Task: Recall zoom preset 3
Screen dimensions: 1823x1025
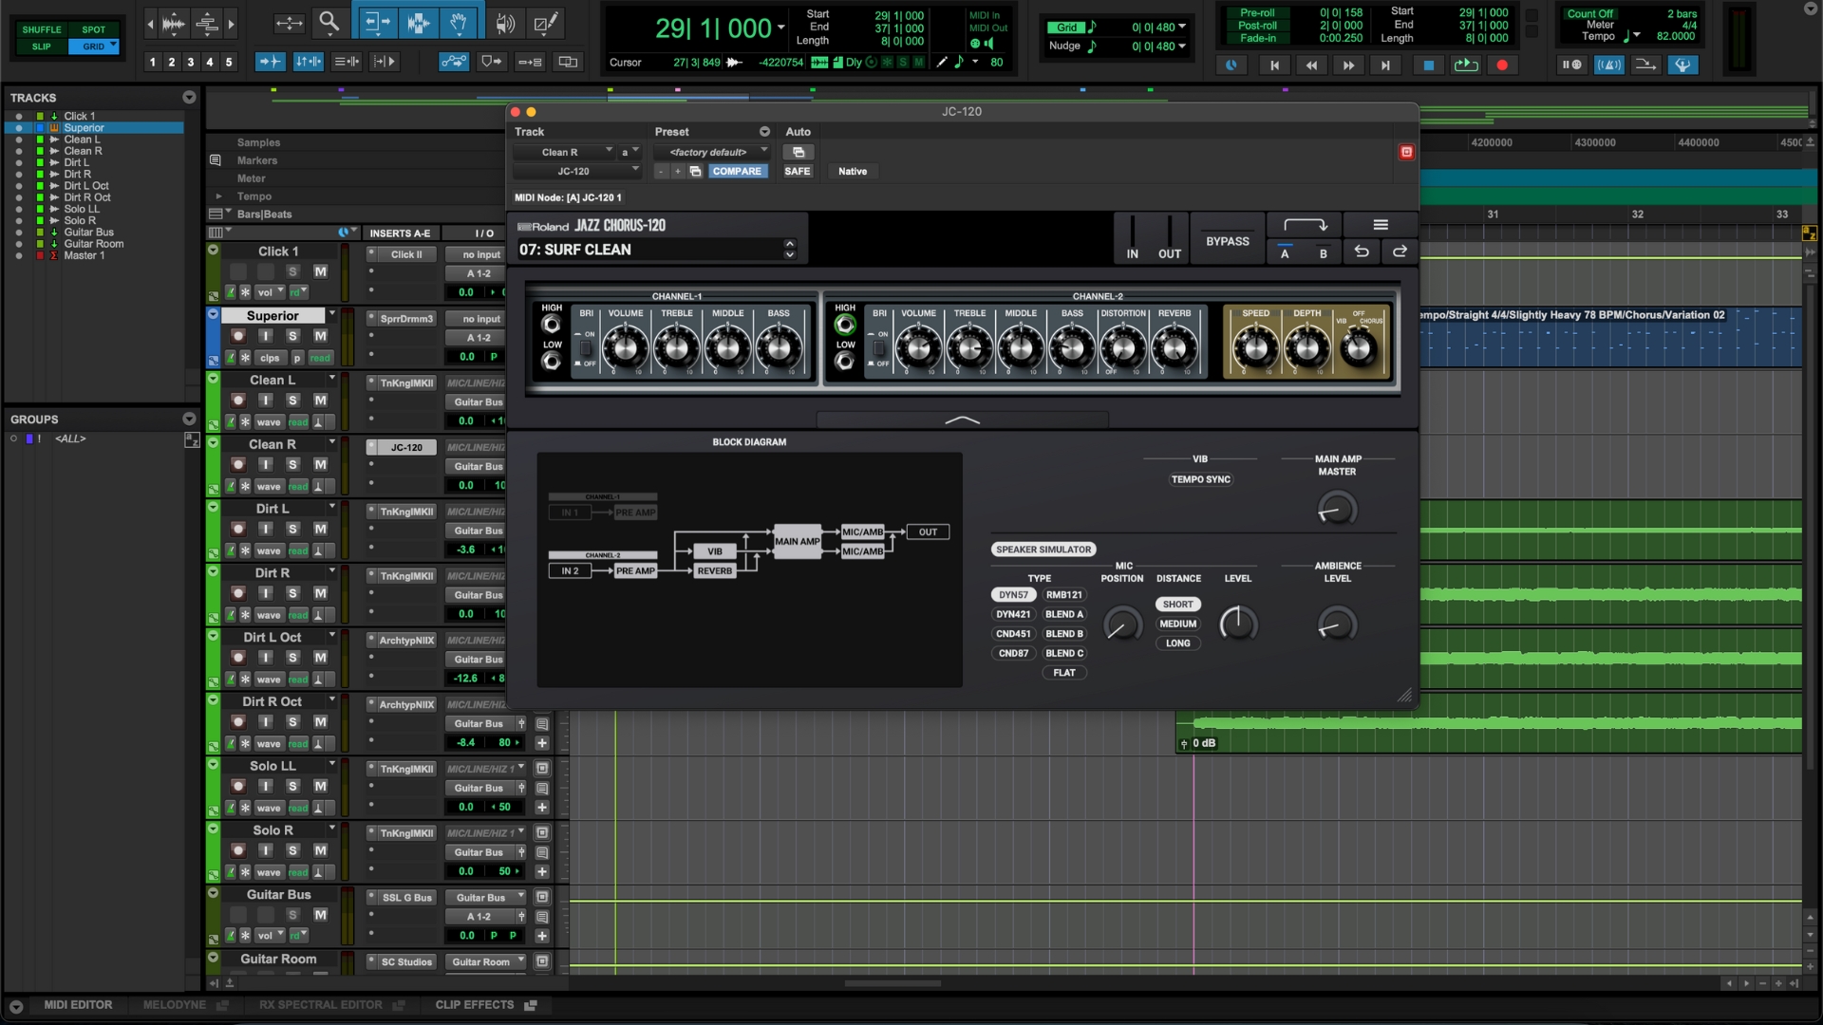Action: pos(190,62)
